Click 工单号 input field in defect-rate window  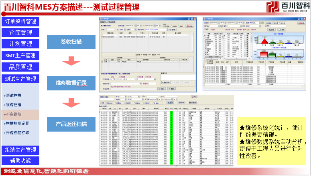click(x=278, y=26)
